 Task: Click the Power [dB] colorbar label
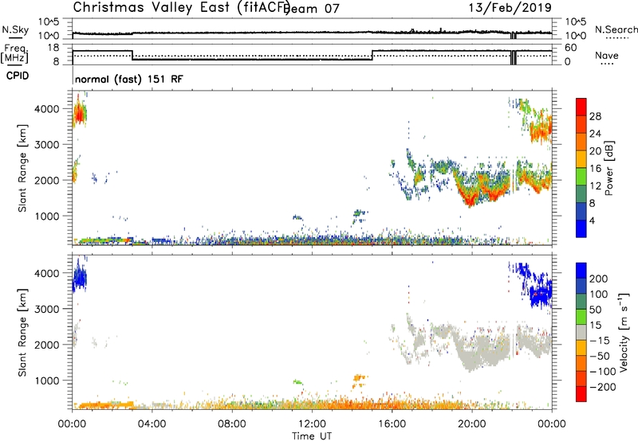coord(608,168)
